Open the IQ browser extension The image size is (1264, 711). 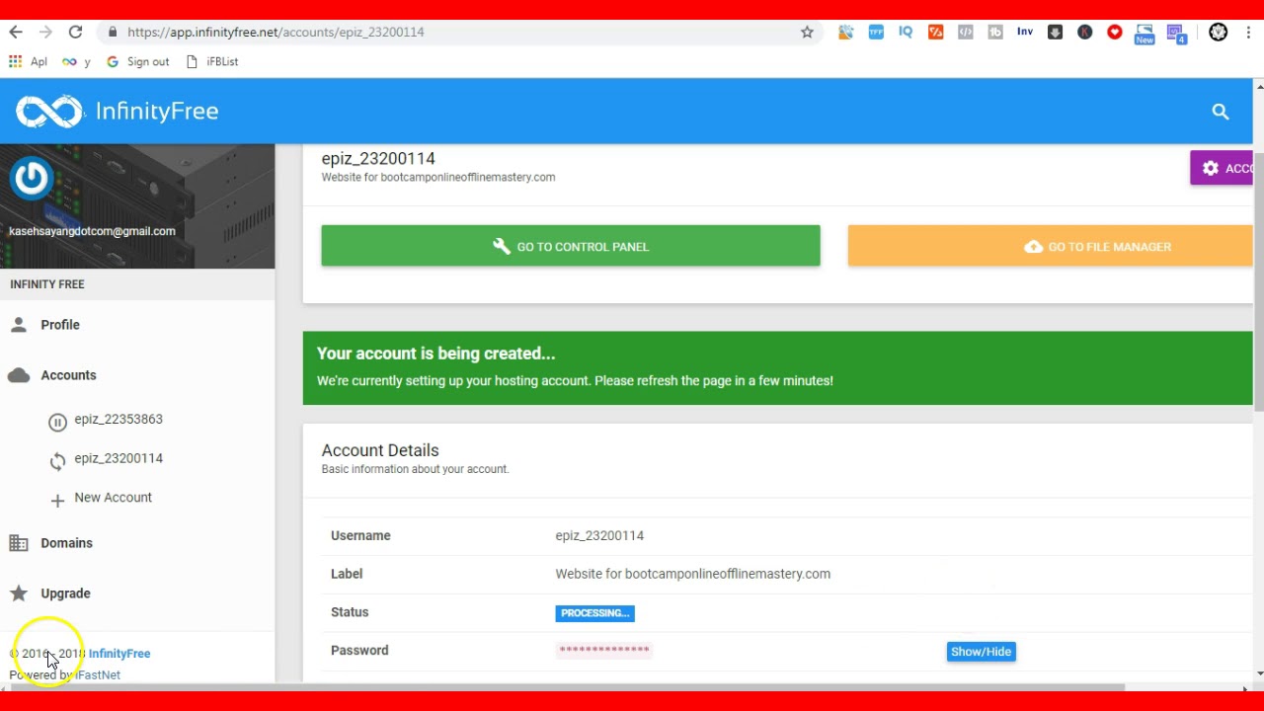click(x=906, y=33)
